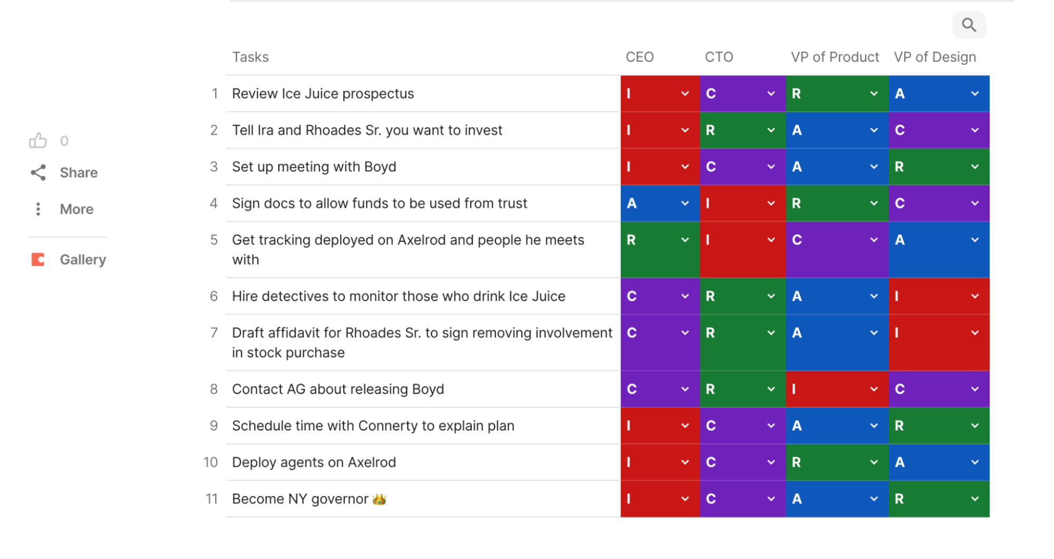Select the Tasks column header

(250, 56)
